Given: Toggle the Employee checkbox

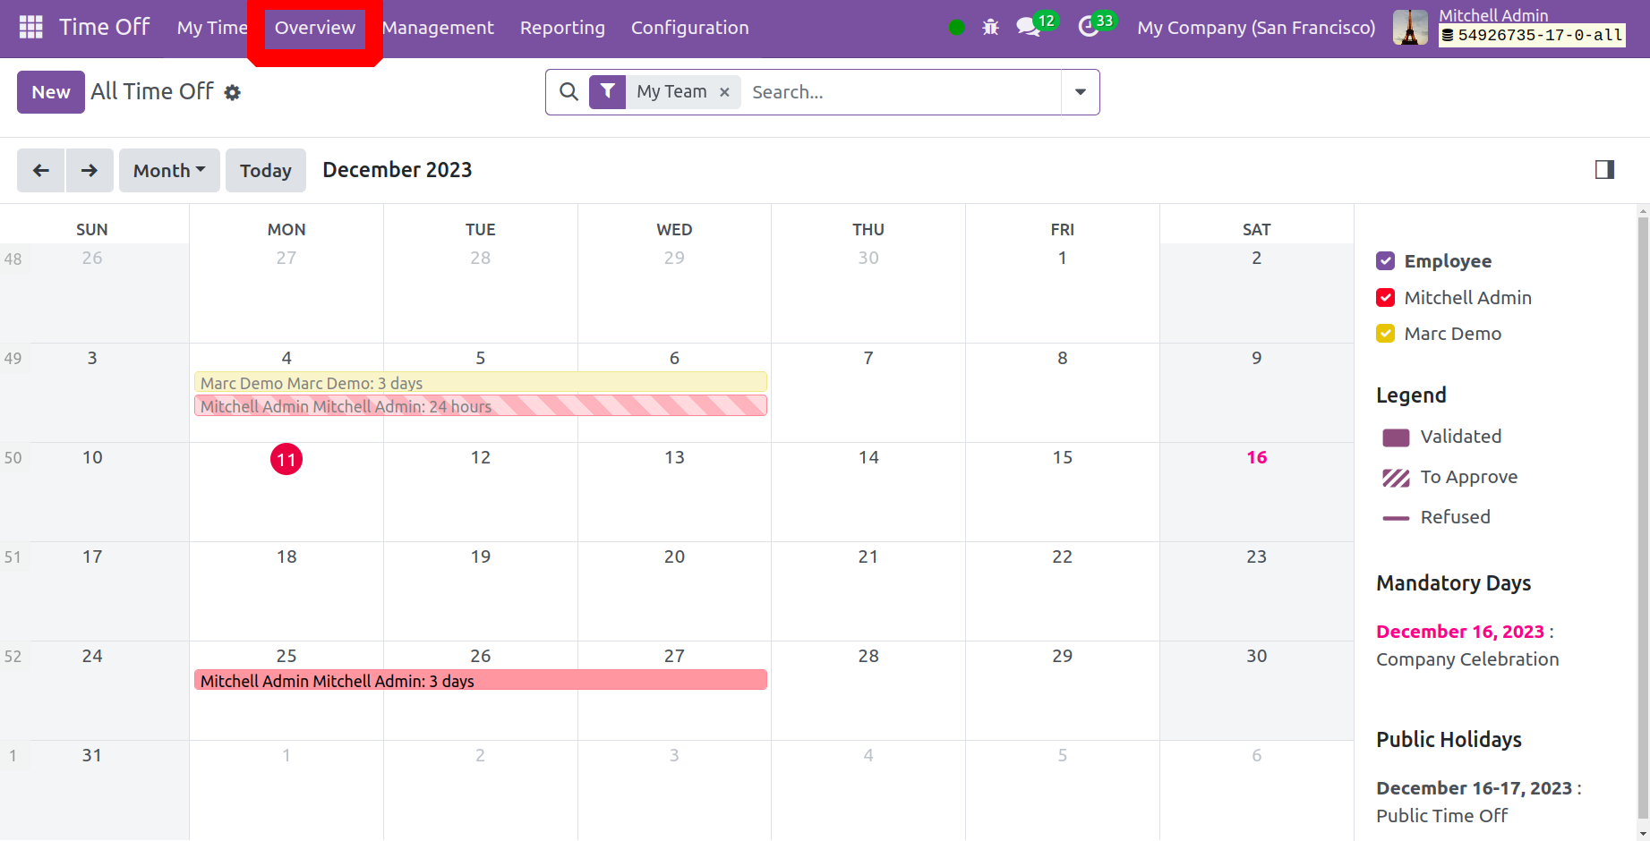Looking at the screenshot, I should point(1386,261).
